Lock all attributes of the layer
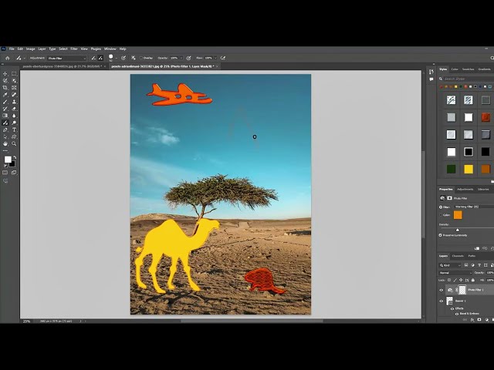This screenshot has width=494, height=370. pos(472,280)
